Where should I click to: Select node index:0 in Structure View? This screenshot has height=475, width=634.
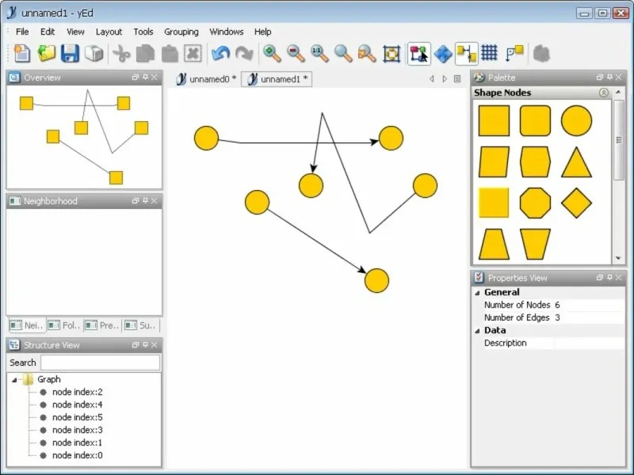[x=77, y=455]
